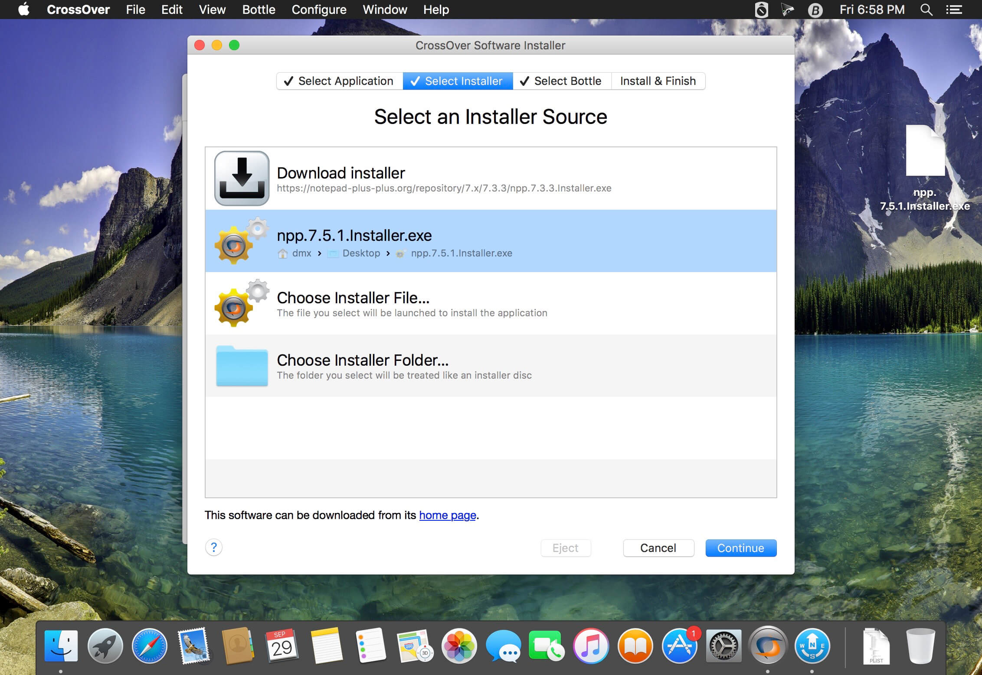Click the menu bar clock Fri 6:58 PM
The image size is (982, 675).
pyautogui.click(x=872, y=10)
